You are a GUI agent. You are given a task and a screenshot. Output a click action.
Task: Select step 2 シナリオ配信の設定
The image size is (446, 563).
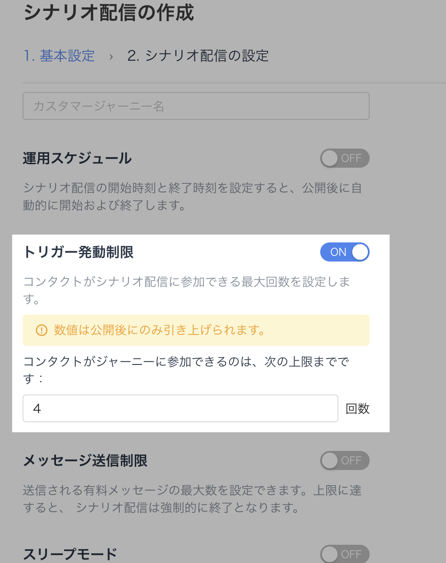[198, 56]
